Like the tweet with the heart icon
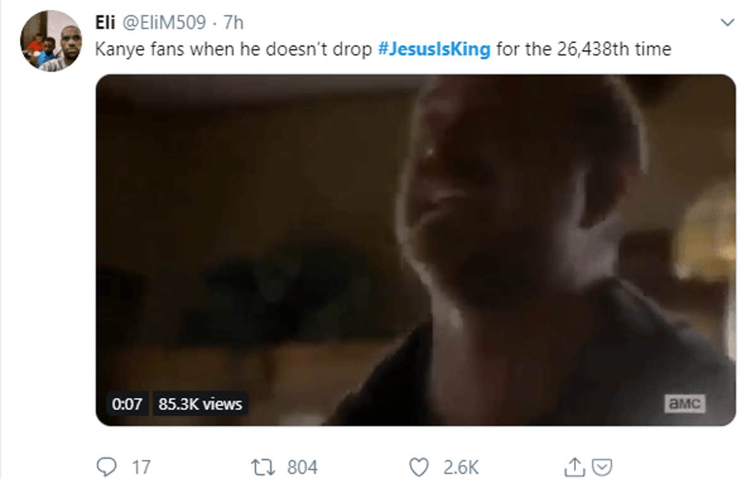The width and height of the screenshot is (751, 479). (x=418, y=467)
